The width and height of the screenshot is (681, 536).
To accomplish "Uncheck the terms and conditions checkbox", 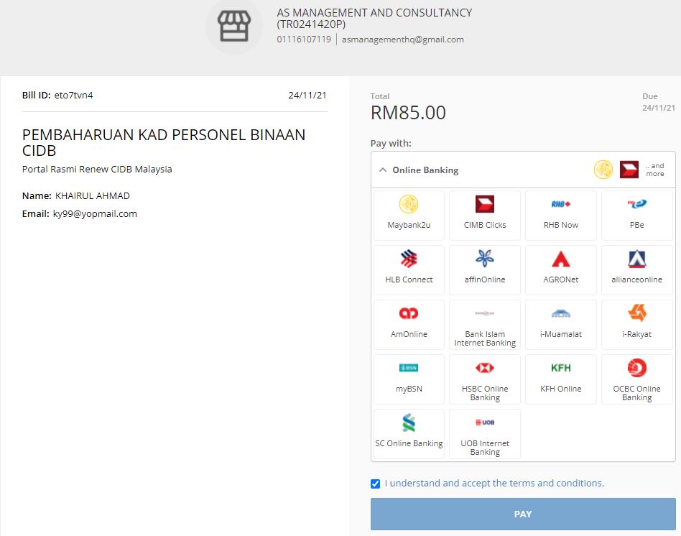I will (x=375, y=484).
